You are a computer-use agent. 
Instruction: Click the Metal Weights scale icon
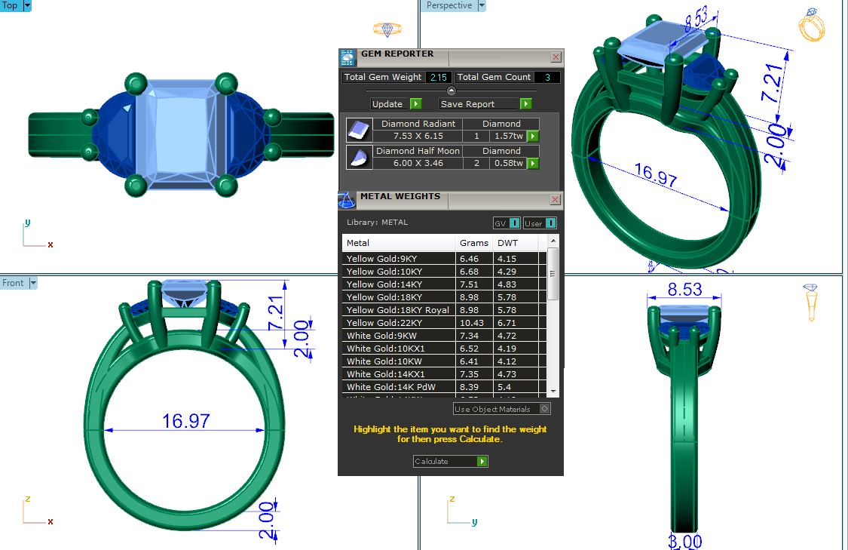pos(347,201)
